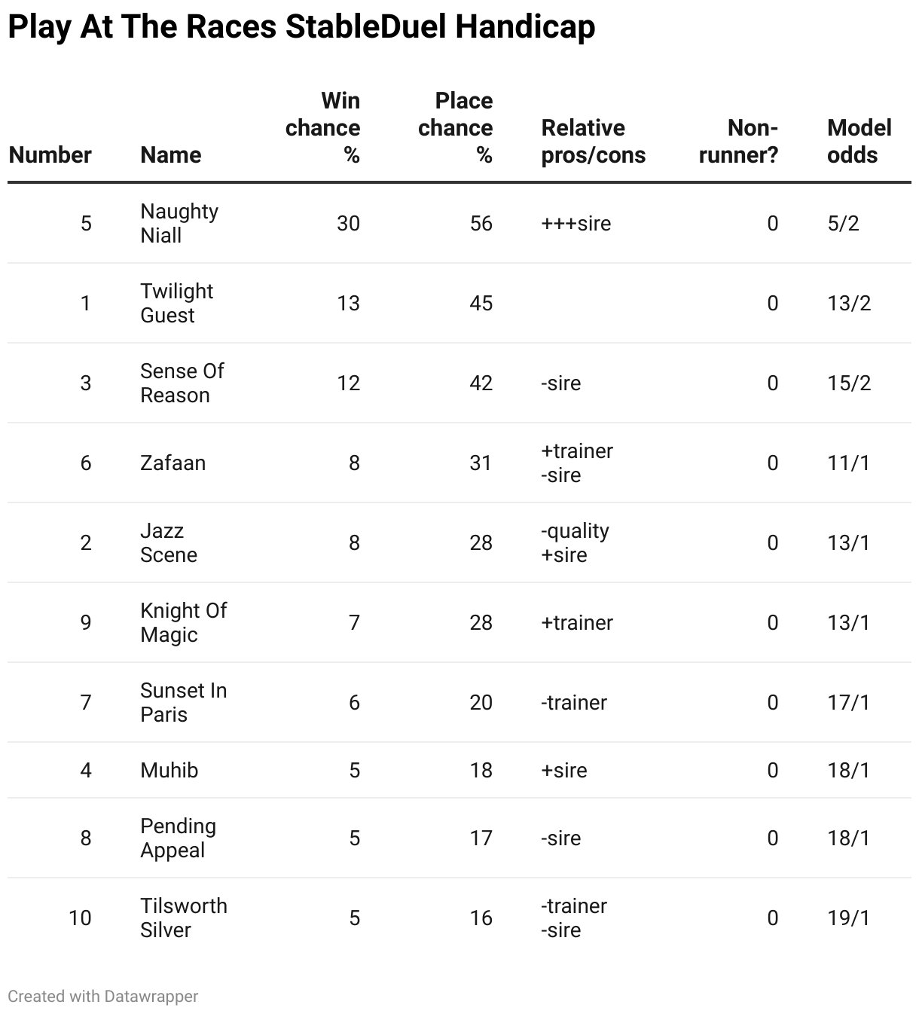Viewport: 919px width, 1014px height.
Task: Click the Naughty Niall name cell
Action: coord(179,223)
